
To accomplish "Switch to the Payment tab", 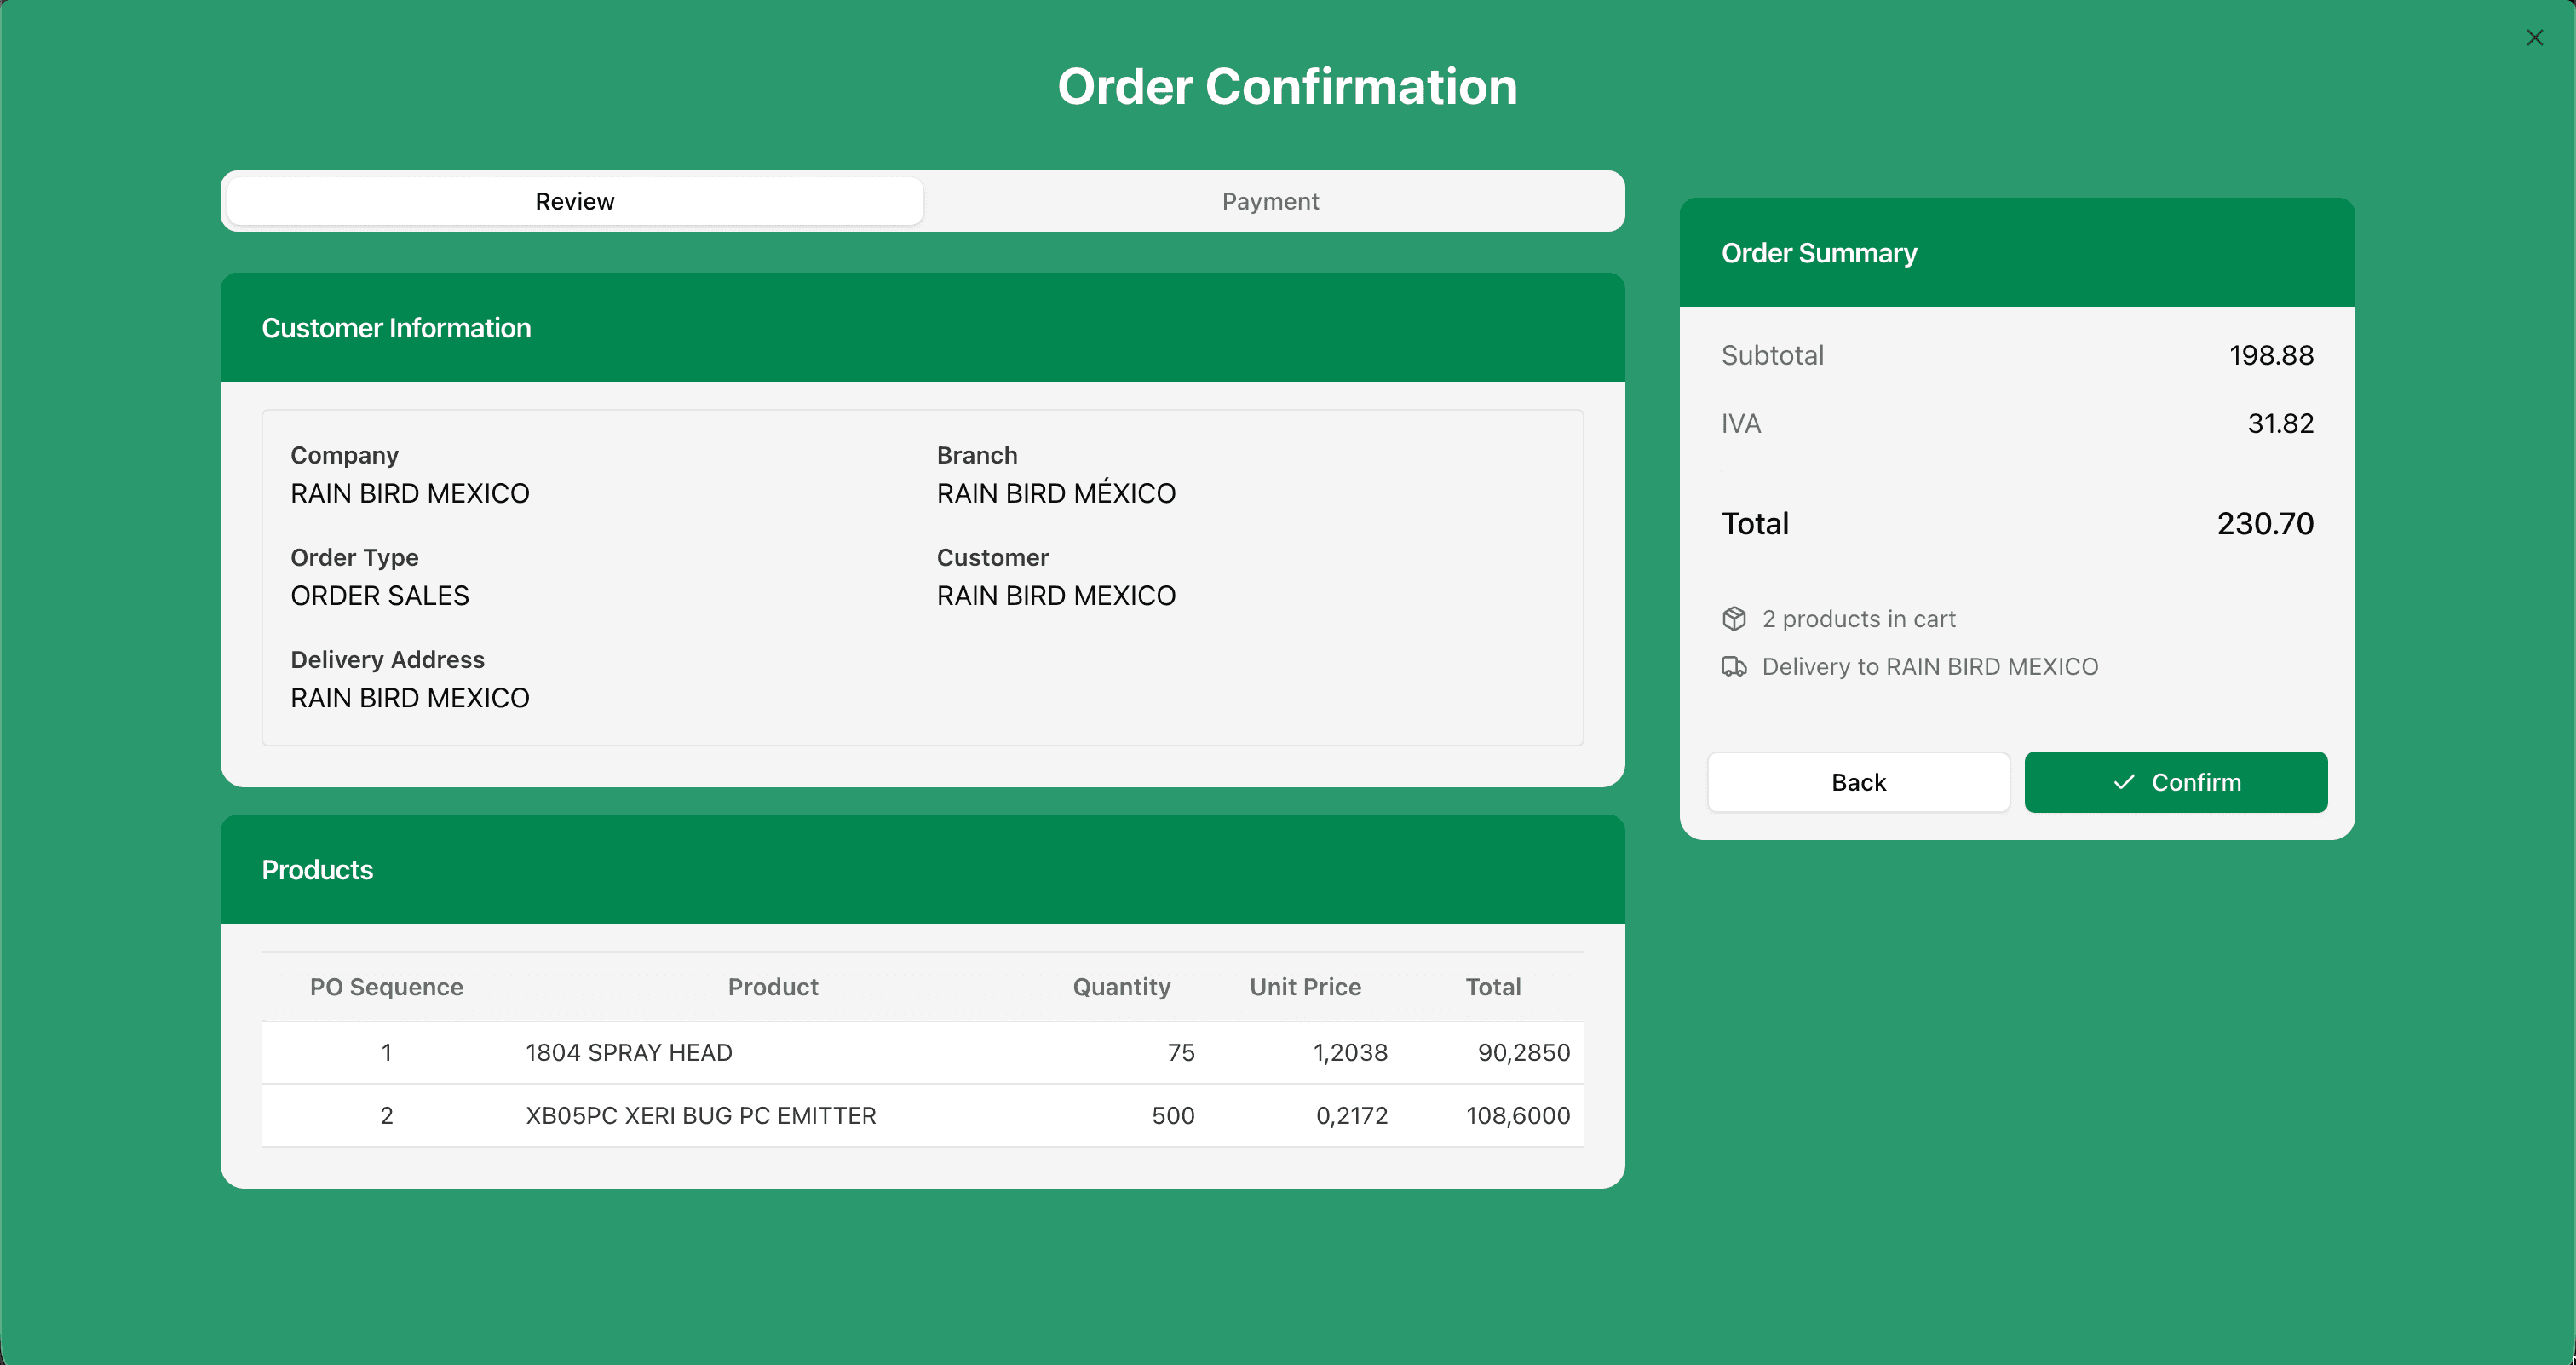I will click(x=1270, y=201).
